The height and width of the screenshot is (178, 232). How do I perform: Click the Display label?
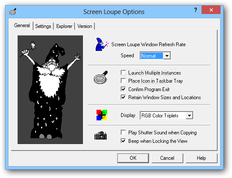click(128, 115)
